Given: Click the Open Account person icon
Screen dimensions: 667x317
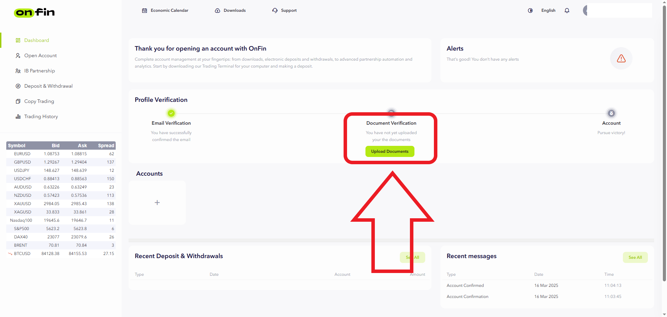Looking at the screenshot, I should click(x=18, y=56).
